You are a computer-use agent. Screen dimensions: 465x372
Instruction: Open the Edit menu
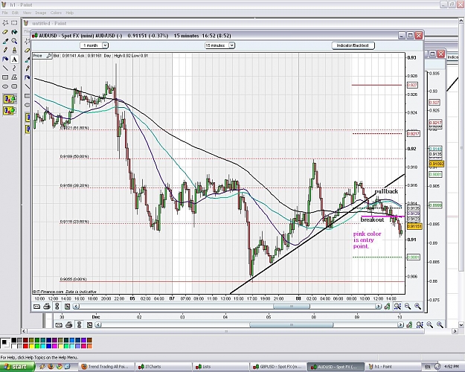tap(15, 13)
